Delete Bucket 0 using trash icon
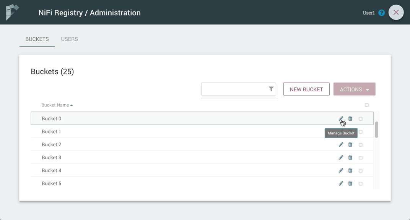This screenshot has width=410, height=220. coord(350,118)
